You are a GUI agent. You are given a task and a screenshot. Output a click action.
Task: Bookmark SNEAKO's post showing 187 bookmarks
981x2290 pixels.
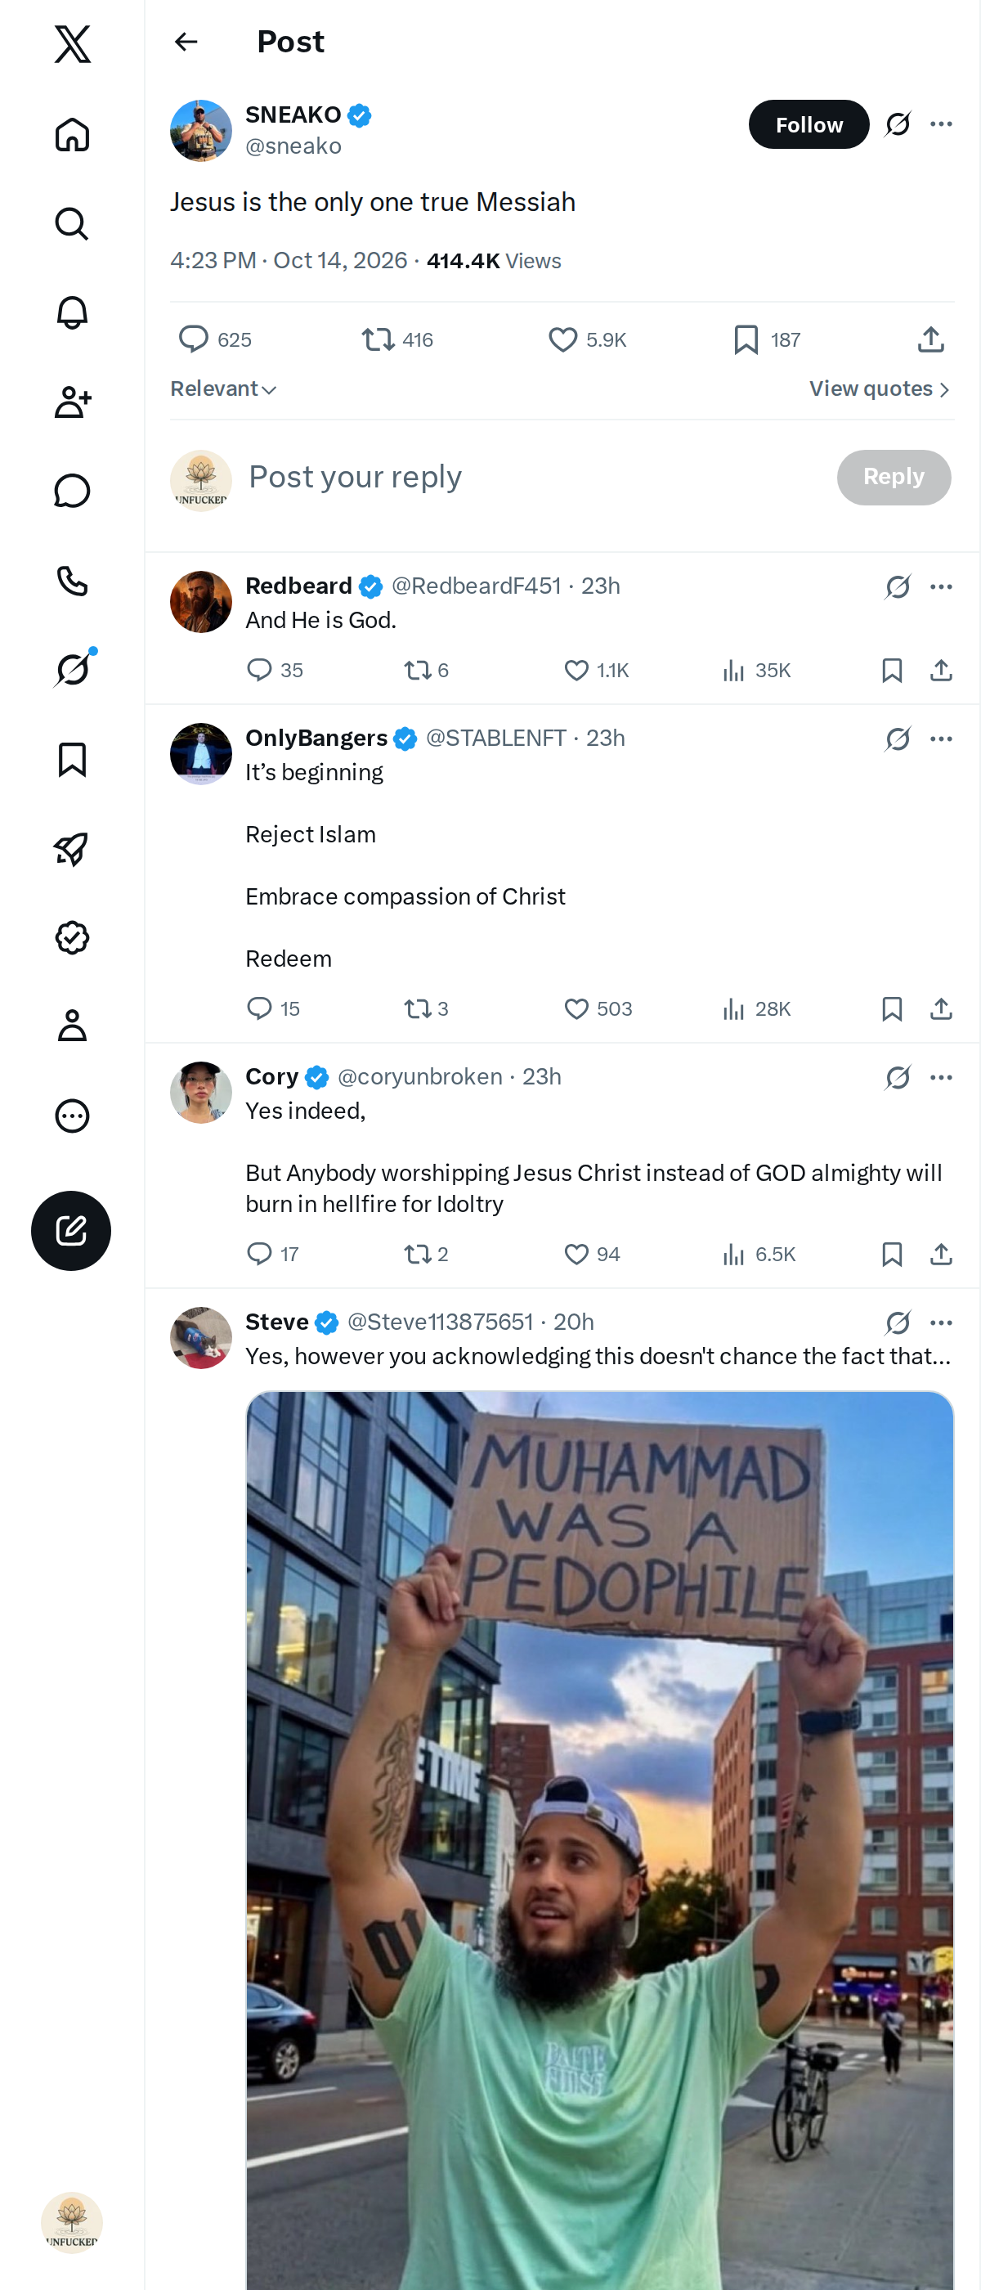(766, 339)
